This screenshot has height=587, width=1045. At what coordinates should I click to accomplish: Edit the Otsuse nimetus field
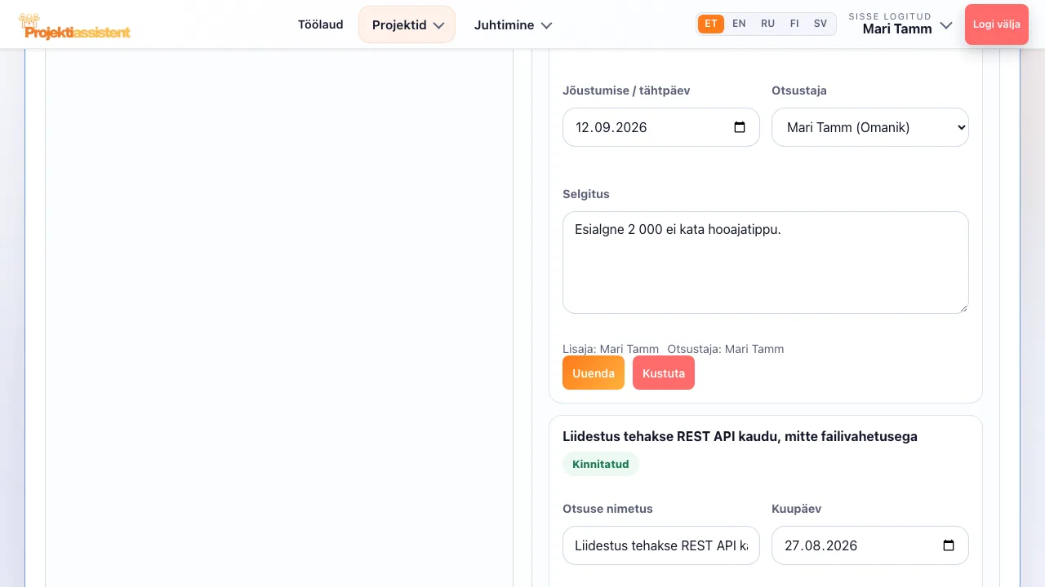point(661,545)
